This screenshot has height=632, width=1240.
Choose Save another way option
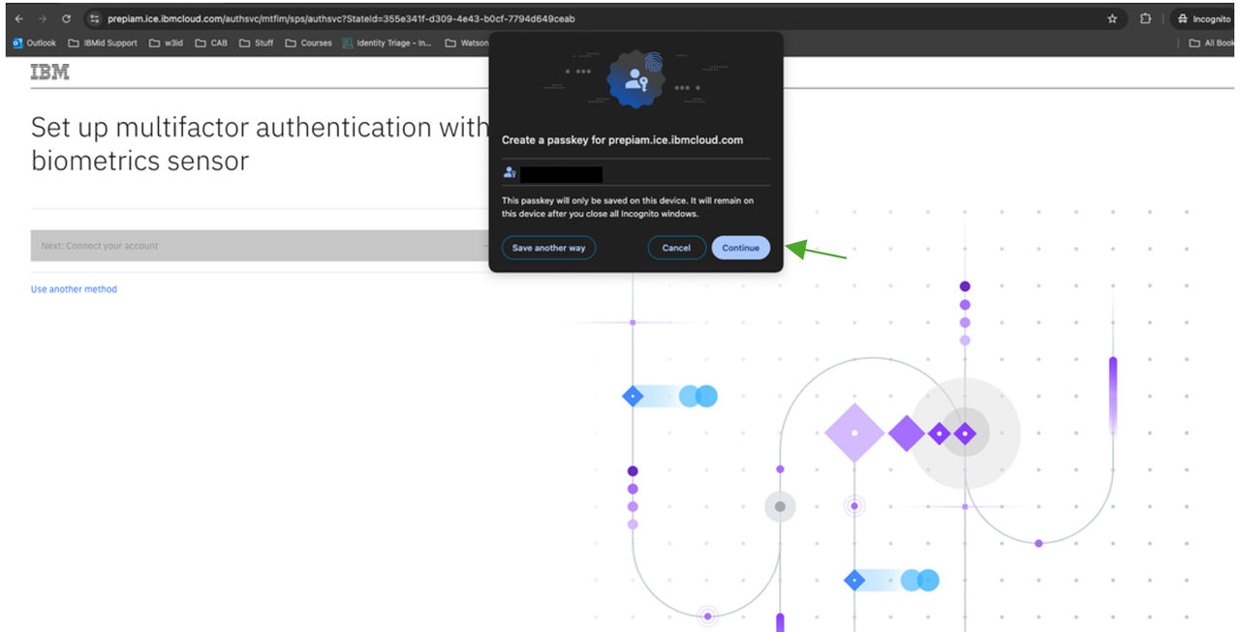[548, 248]
